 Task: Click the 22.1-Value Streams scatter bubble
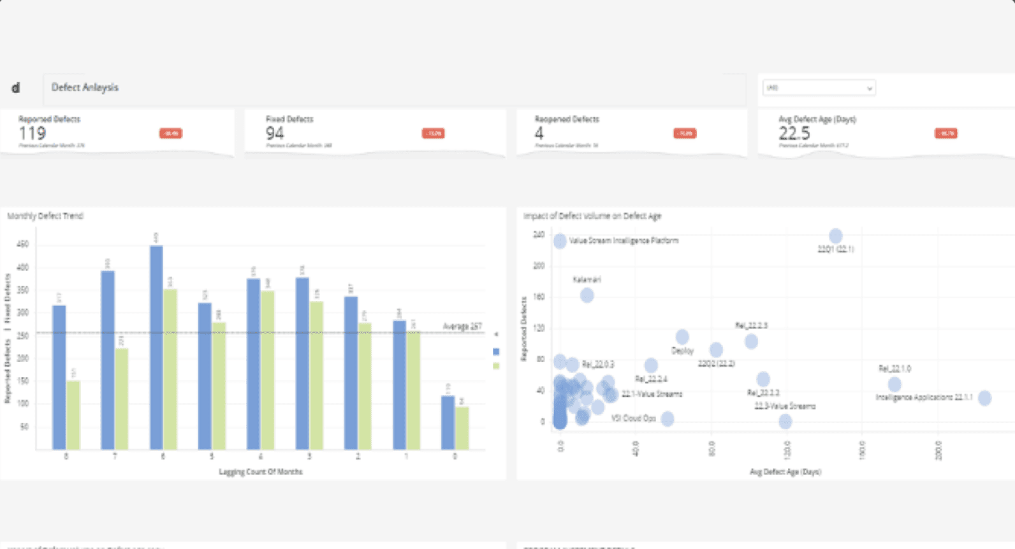[611, 395]
